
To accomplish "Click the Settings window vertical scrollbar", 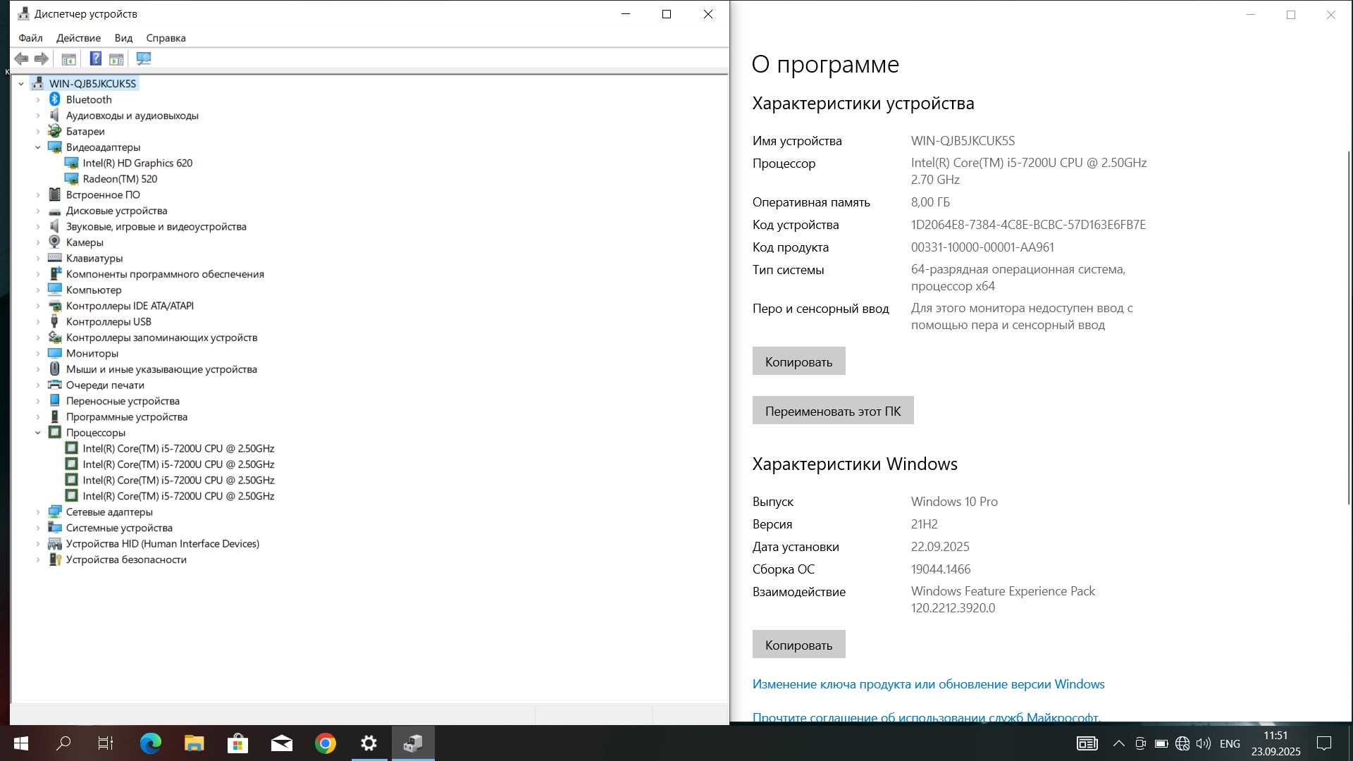I will point(1349,328).
